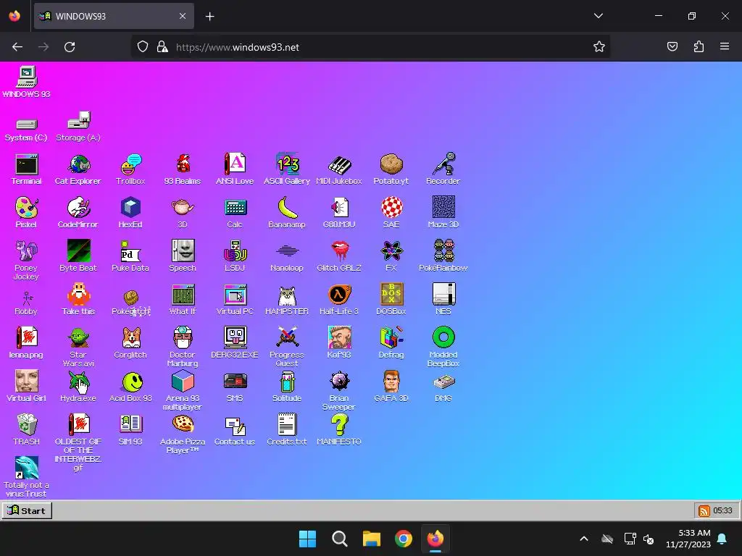Open GAFA 3D face icon
This screenshot has width=742, height=556.
391,387
